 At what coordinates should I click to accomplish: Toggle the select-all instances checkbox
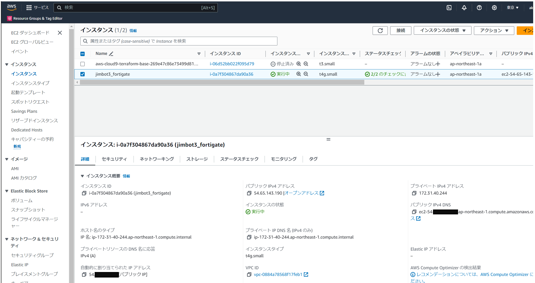(x=82, y=54)
